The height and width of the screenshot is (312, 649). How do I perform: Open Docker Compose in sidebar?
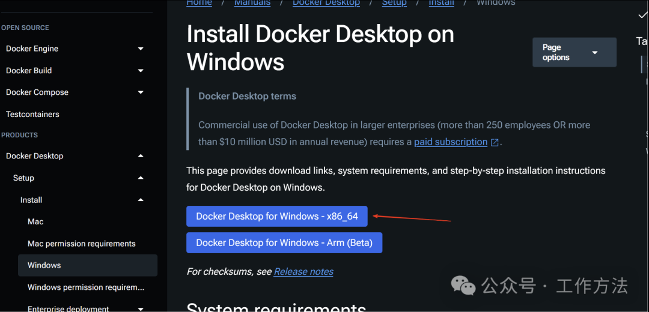click(37, 92)
